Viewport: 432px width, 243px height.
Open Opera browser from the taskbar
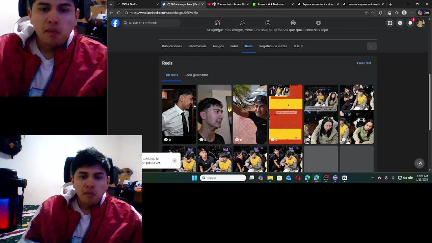[298, 178]
